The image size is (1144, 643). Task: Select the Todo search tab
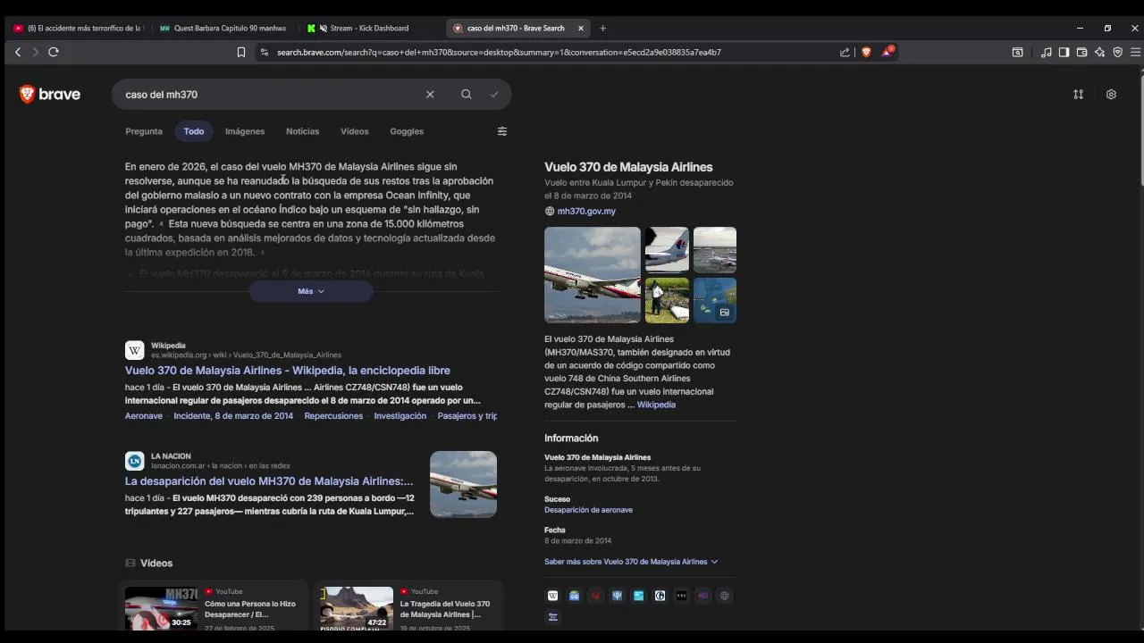tap(194, 131)
